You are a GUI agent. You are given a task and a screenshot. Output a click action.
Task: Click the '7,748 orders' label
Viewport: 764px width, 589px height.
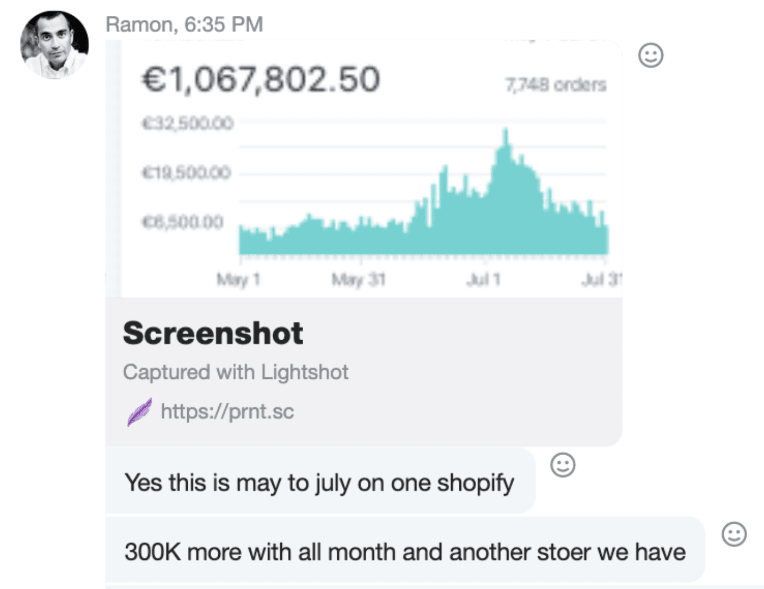pos(556,85)
